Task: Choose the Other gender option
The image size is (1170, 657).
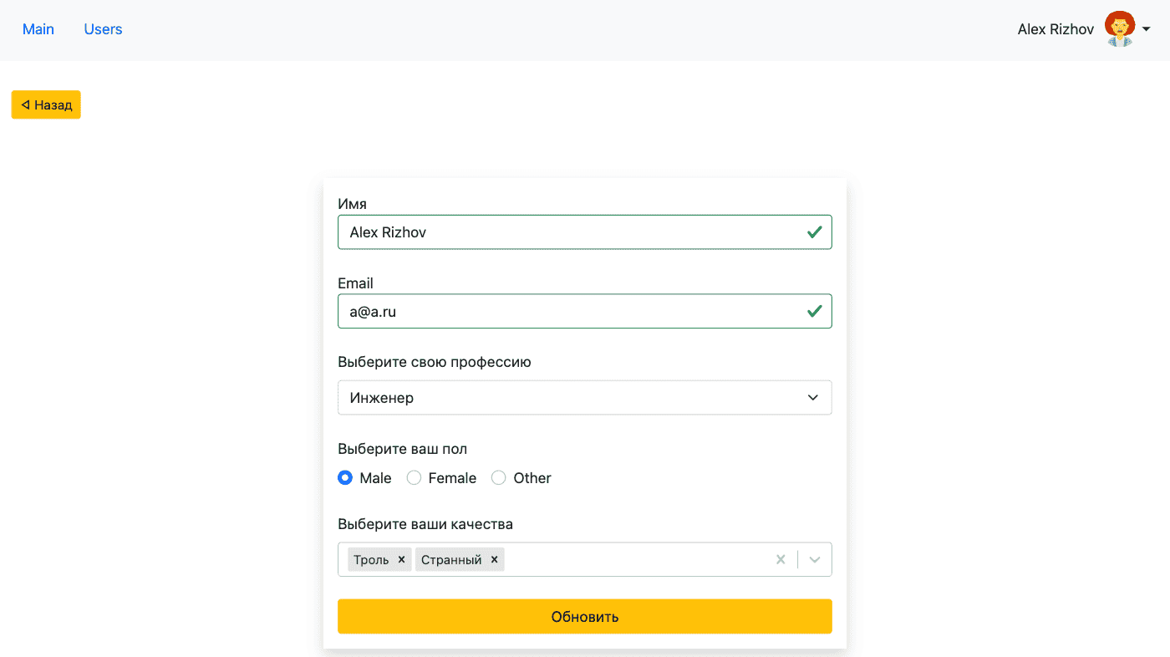Action: pyautogui.click(x=499, y=478)
